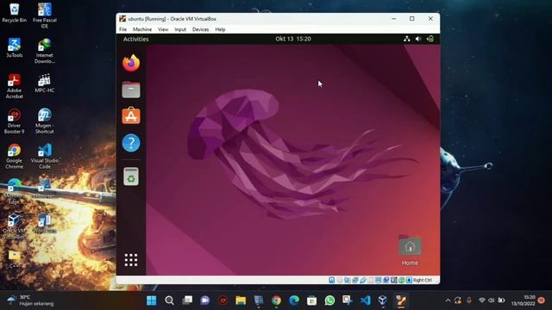Open Google Chrome from the taskbar

click(x=276, y=301)
